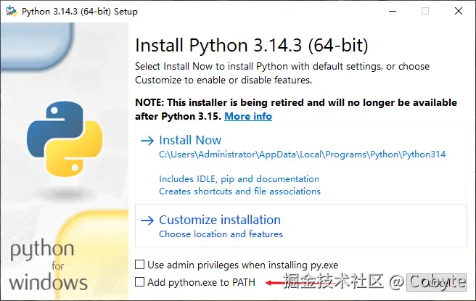Click the installer icon in the title bar
The width and height of the screenshot is (476, 301).
pyautogui.click(x=12, y=11)
